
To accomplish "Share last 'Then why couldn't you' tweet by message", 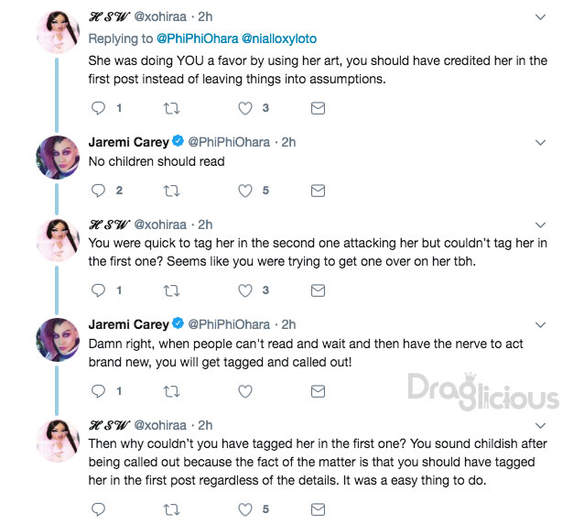I will [x=318, y=509].
